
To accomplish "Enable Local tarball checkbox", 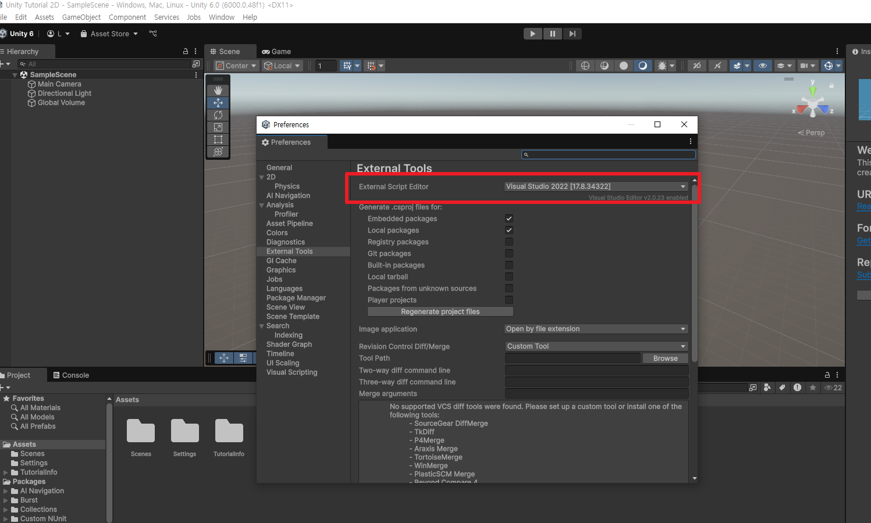I will point(509,277).
